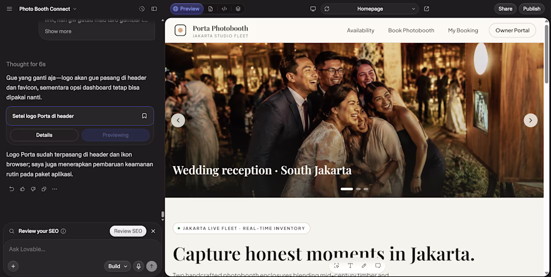Select the text edit tool in floating toolbar
Viewport: 551px width, 277px height.
(x=350, y=266)
